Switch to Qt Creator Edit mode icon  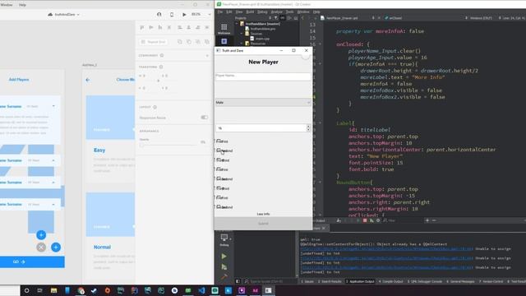(x=224, y=41)
